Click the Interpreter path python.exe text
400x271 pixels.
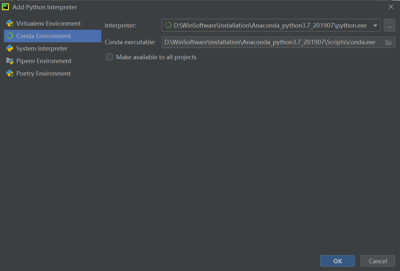click(270, 25)
